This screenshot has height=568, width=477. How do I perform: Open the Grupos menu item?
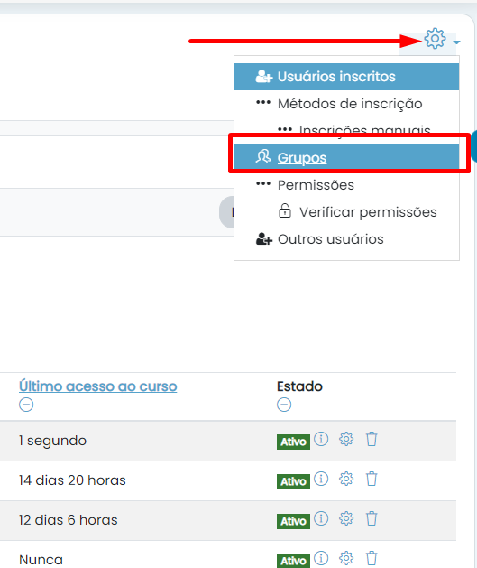[x=346, y=157]
